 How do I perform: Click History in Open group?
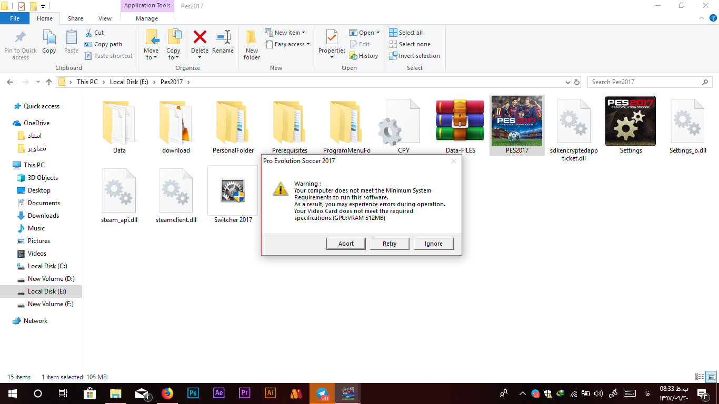point(364,56)
